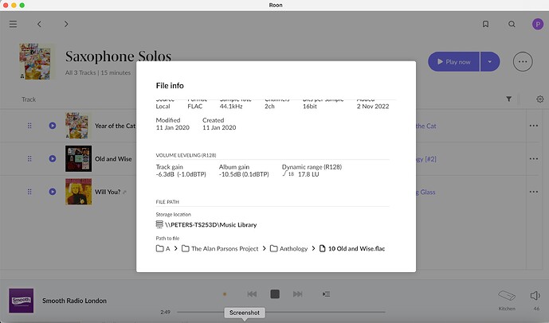Open the A folder in file path
Viewport: 549px width, 323px height.
pos(163,248)
